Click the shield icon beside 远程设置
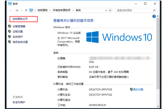 pyautogui.click(x=10, y=31)
